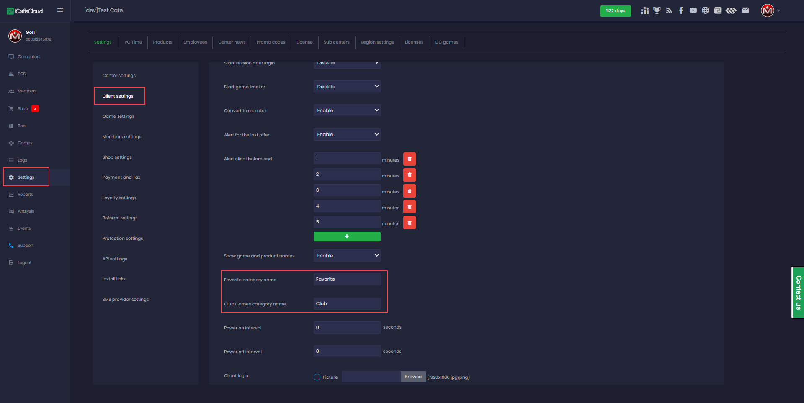The height and width of the screenshot is (403, 804).
Task: Open the Contact us side tab
Action: (x=798, y=293)
